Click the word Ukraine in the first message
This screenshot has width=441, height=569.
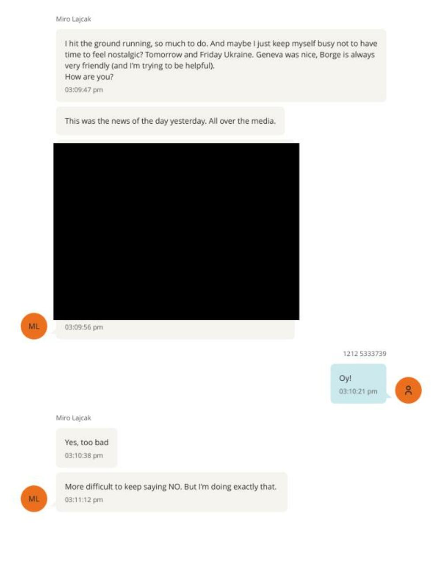238,55
